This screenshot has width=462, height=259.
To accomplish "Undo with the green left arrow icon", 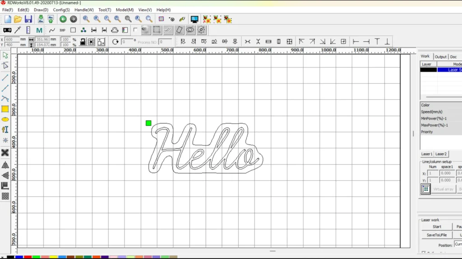I will [x=63, y=19].
